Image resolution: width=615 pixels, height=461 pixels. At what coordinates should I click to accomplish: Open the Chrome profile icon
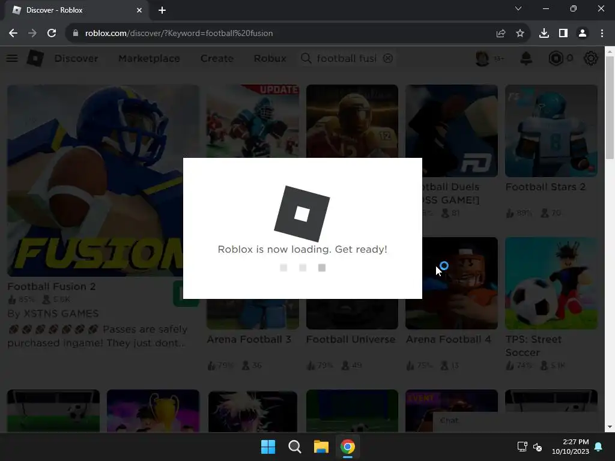pyautogui.click(x=583, y=34)
